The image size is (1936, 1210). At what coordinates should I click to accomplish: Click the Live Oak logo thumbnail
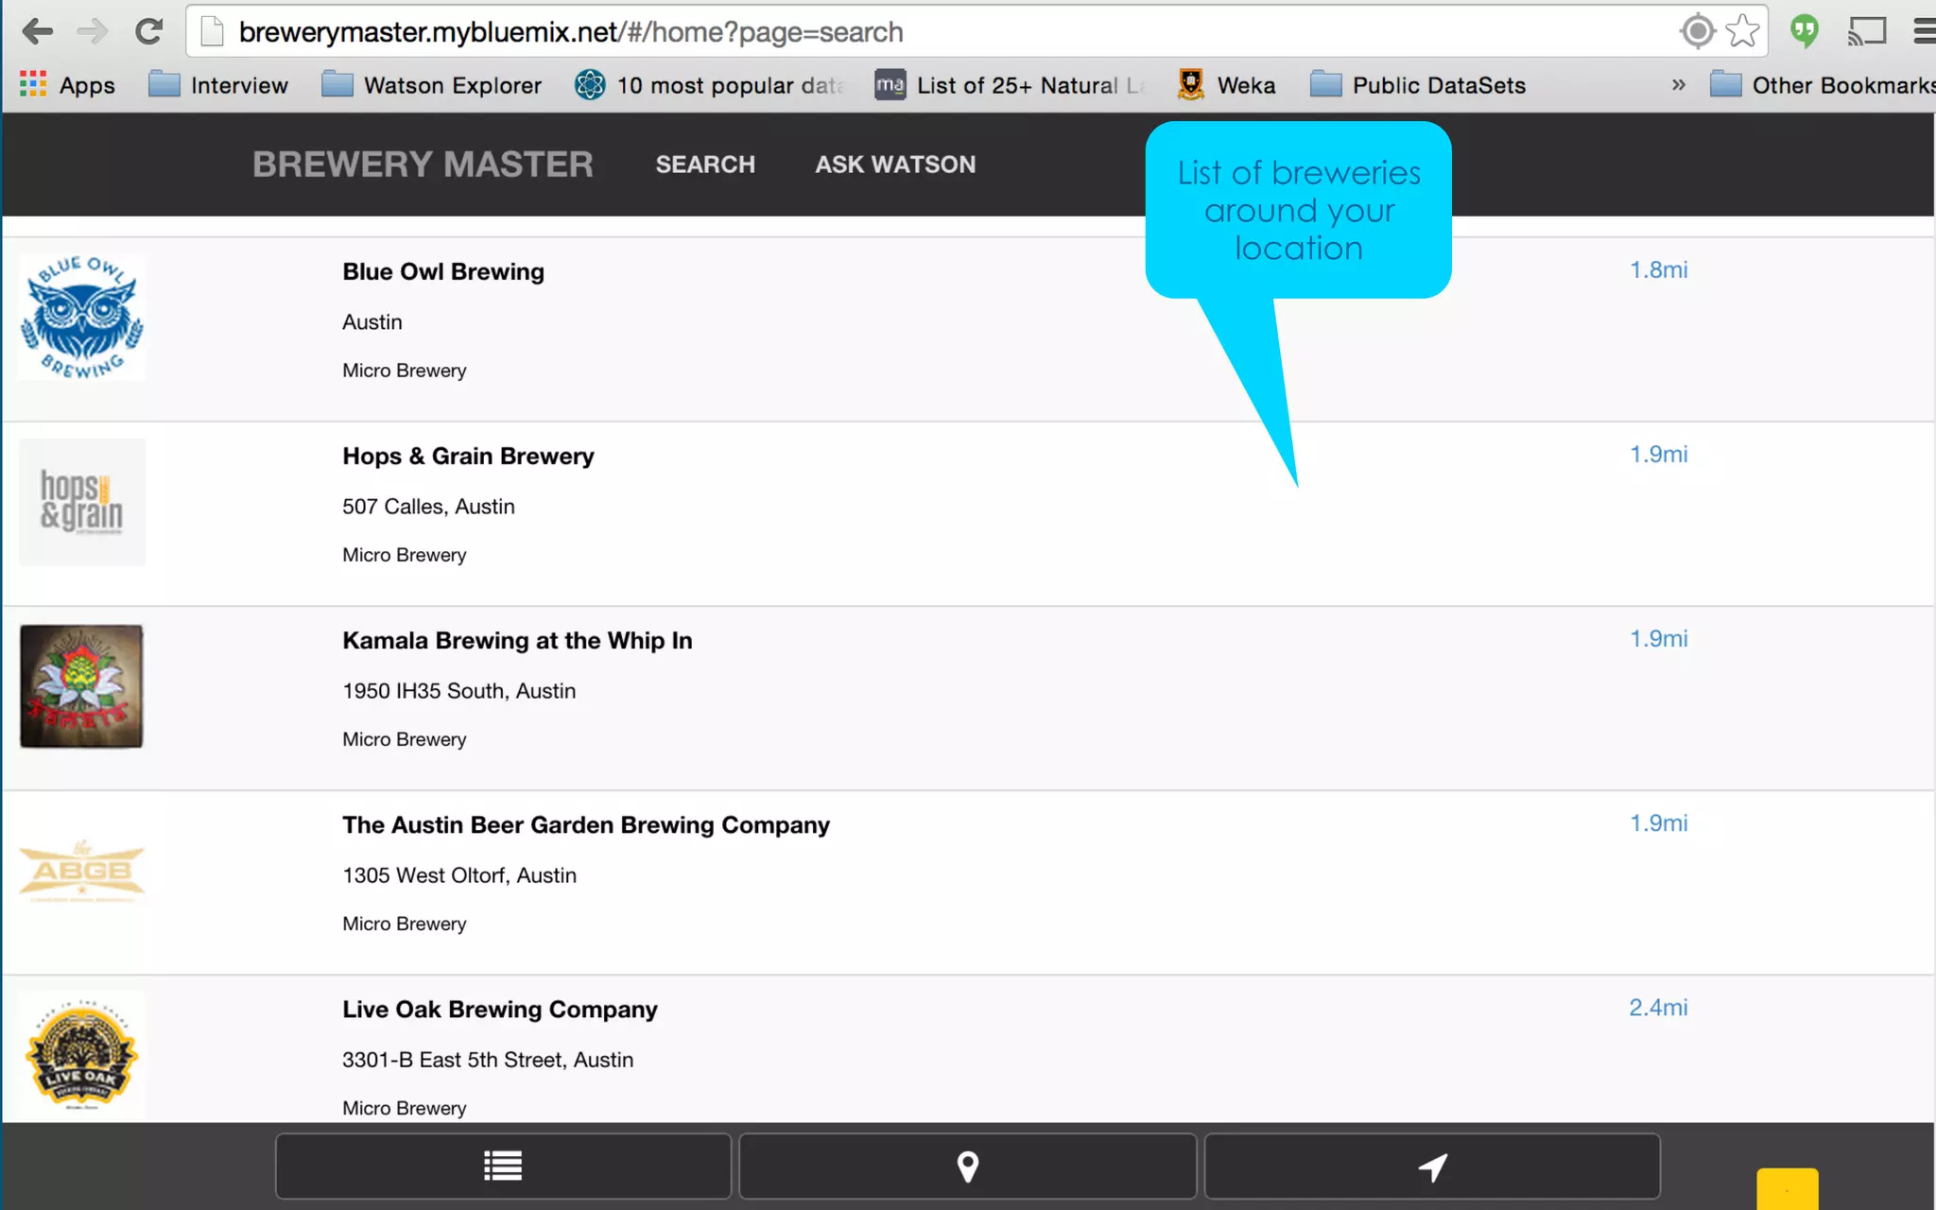(x=82, y=1055)
